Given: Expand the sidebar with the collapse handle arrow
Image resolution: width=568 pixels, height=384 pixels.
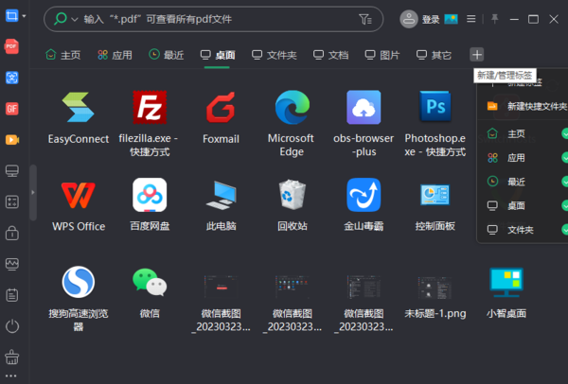Looking at the screenshot, I should click(33, 193).
